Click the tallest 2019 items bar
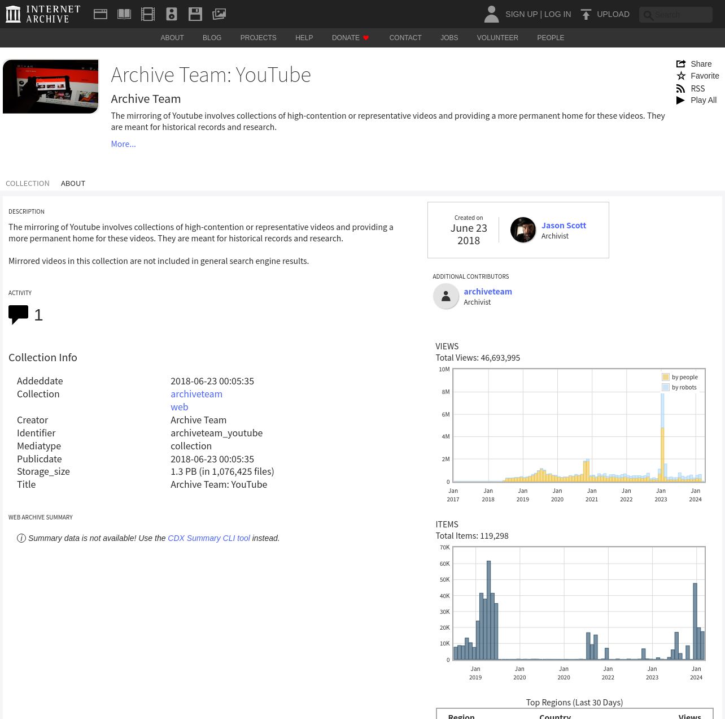Viewport: 725px width, 719px height. (x=488, y=610)
